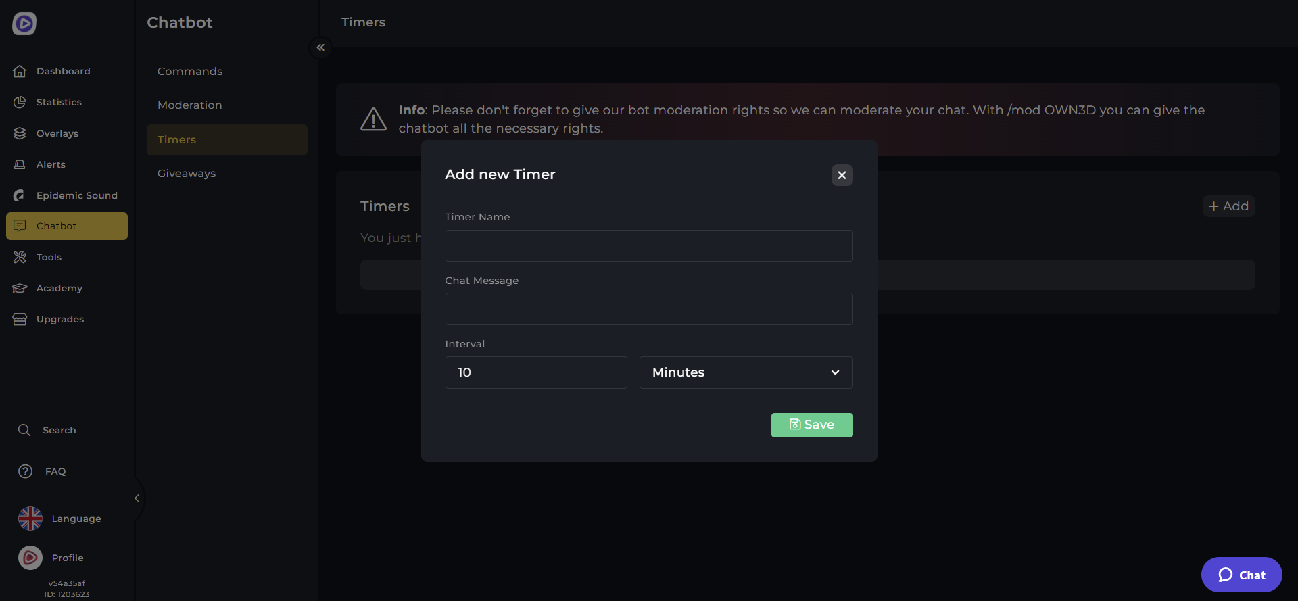Open Language flag selector
The width and height of the screenshot is (1298, 601).
click(30, 519)
